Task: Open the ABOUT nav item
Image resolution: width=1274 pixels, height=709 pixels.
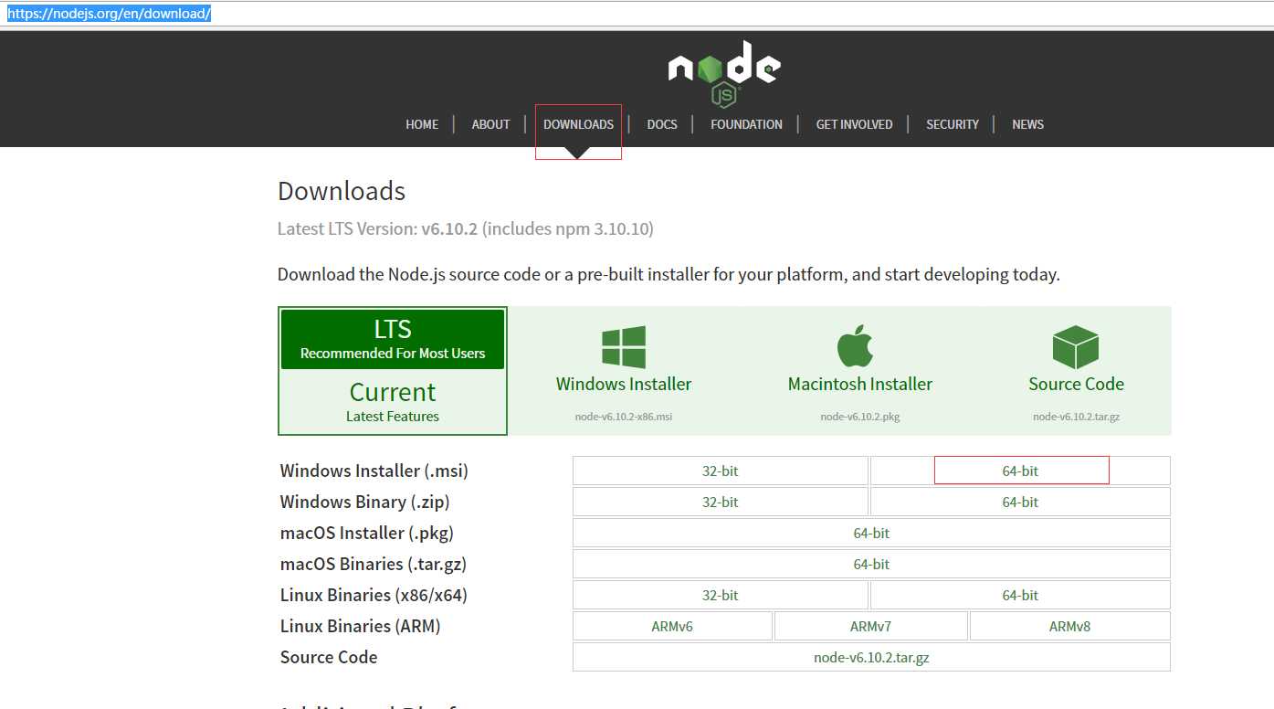Action: coord(490,124)
